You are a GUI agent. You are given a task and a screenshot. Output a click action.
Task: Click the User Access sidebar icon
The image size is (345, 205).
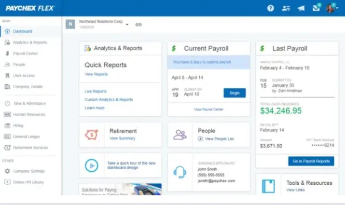[x=7, y=75]
